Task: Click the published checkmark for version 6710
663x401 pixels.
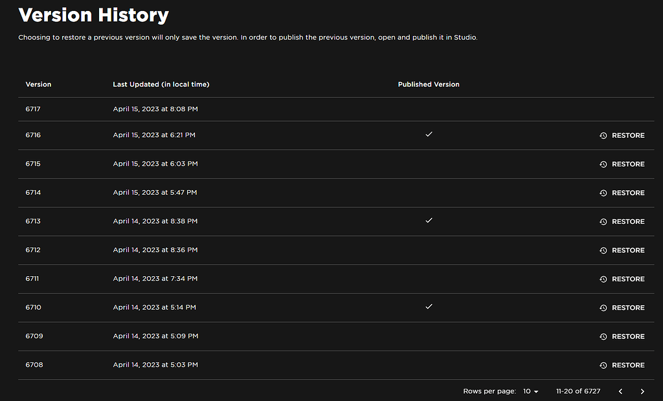Action: (429, 307)
